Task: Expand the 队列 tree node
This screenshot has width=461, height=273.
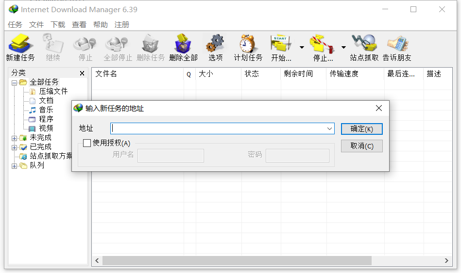Action: [15, 166]
